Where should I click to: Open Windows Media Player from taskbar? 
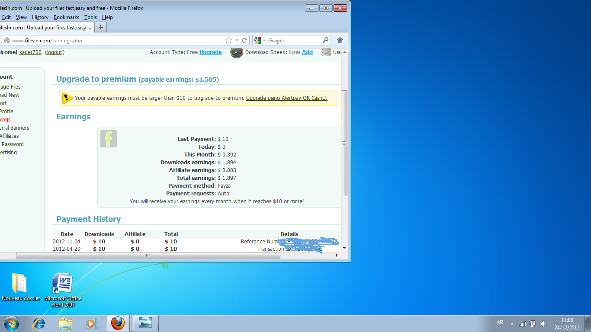[91, 323]
